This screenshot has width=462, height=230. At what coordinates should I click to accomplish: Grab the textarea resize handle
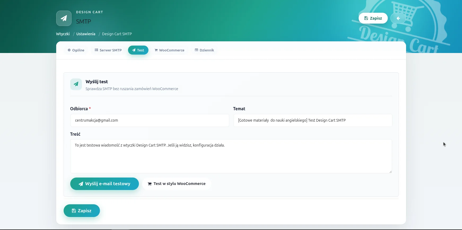click(x=390, y=171)
